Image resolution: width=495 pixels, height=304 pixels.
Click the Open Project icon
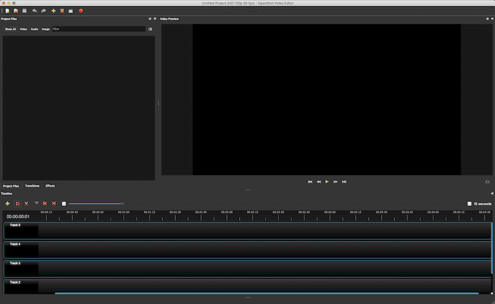point(16,11)
